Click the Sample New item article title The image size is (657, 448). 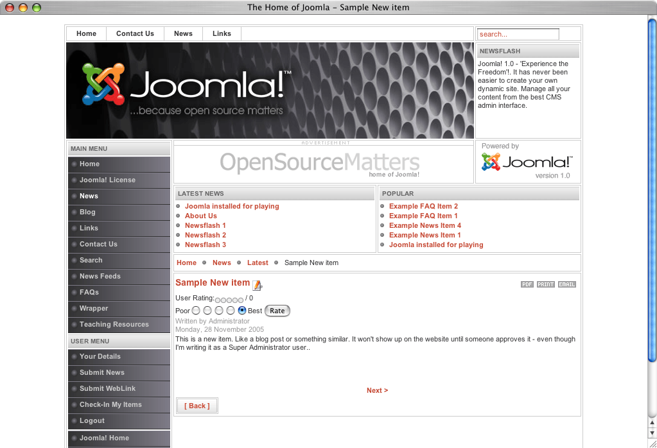213,282
